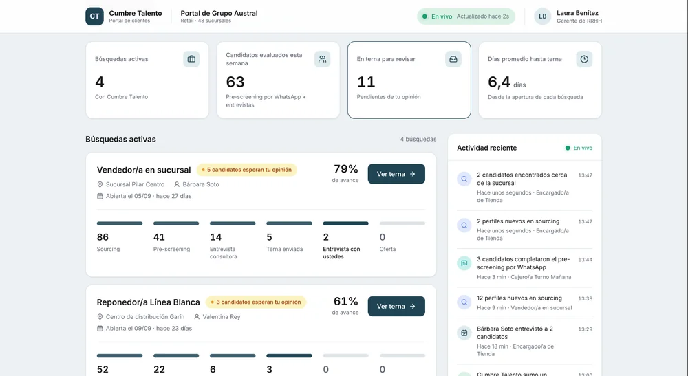Click calendar icon beside Abierta el 09/09

point(100,329)
